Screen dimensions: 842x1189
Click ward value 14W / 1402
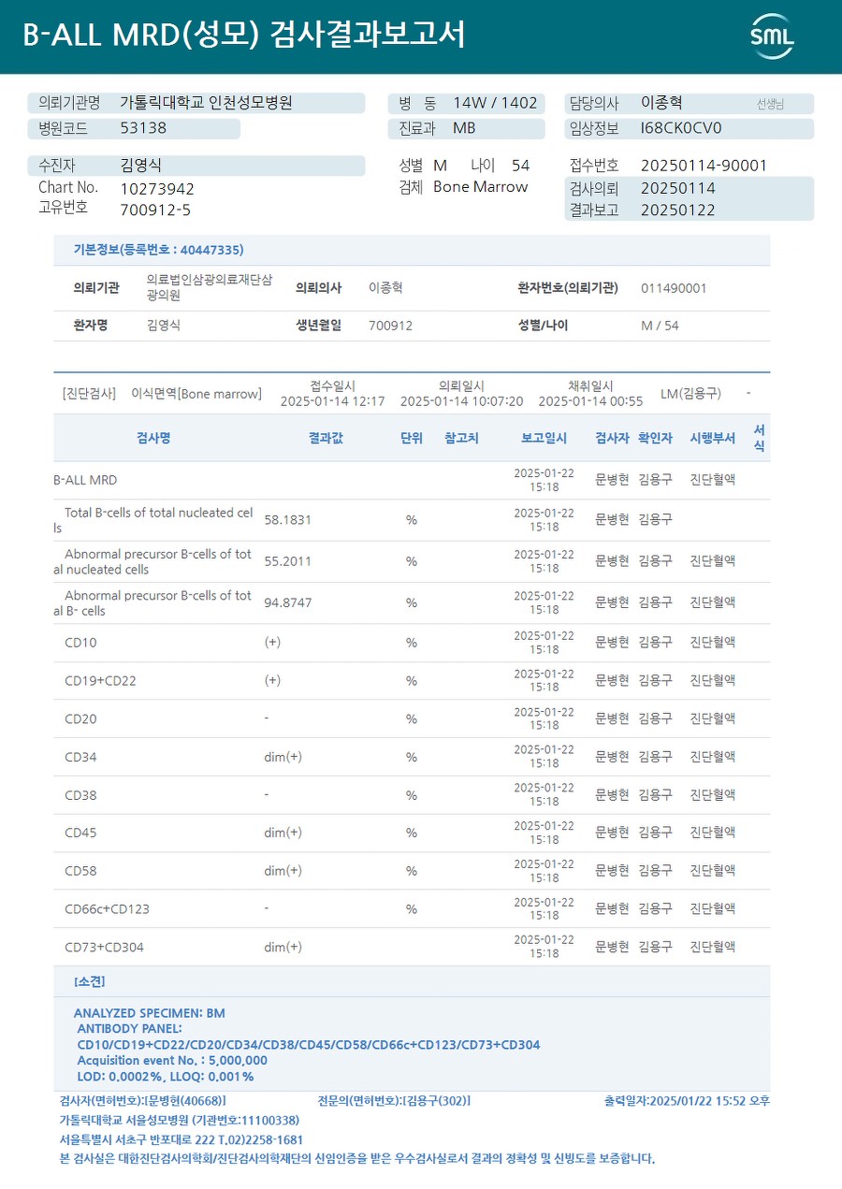(496, 103)
